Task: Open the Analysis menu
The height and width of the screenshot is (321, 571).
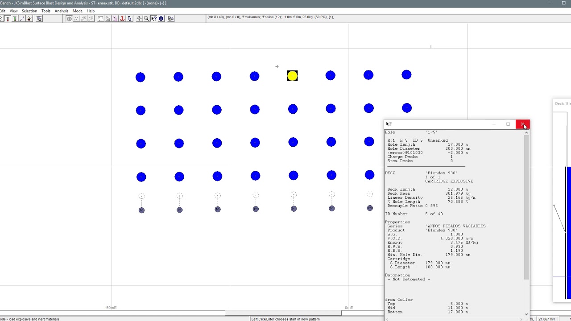Action: (x=62, y=11)
